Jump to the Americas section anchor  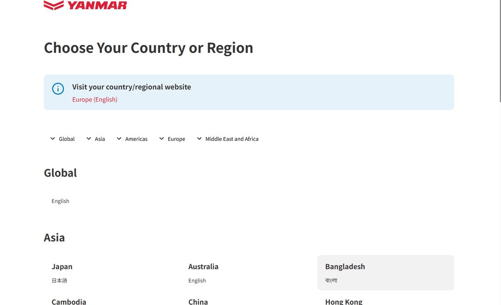pyautogui.click(x=132, y=139)
